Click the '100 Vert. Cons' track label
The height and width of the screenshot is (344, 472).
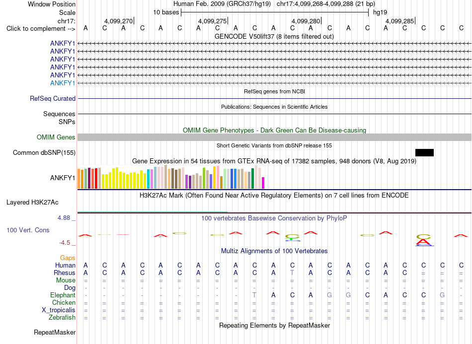pyautogui.click(x=28, y=230)
